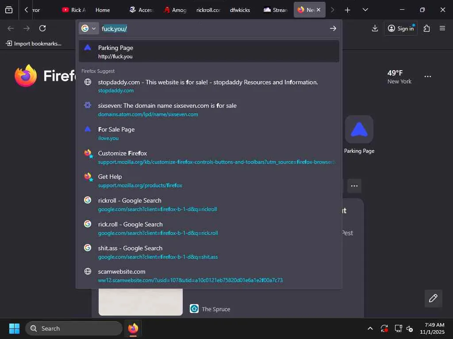Click the network tray icon

coord(398,328)
